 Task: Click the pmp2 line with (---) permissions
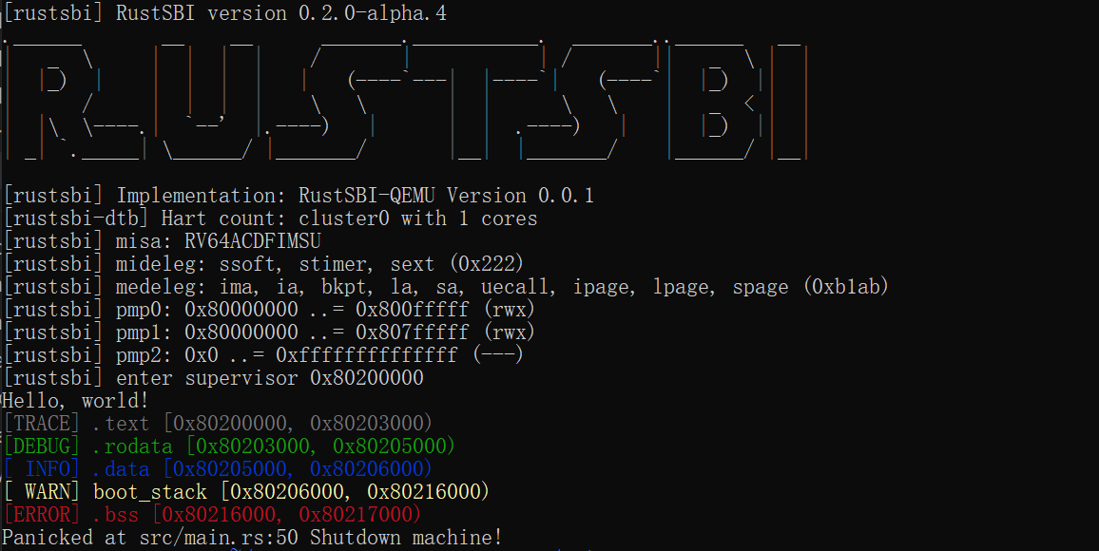coord(263,355)
